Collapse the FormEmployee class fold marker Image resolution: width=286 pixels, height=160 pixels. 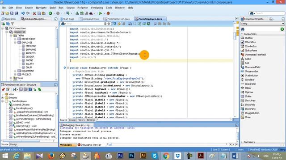(x=68, y=68)
